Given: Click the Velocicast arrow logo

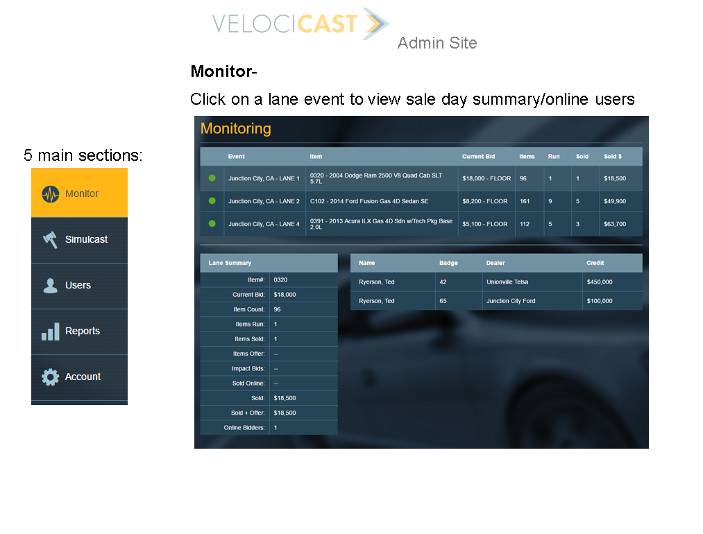Looking at the screenshot, I should click(375, 24).
